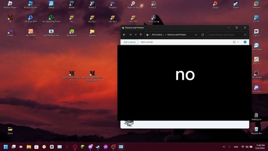Screen dimensions: 268x151
Task: Open the view options dropdown arrow
Action: point(238,42)
